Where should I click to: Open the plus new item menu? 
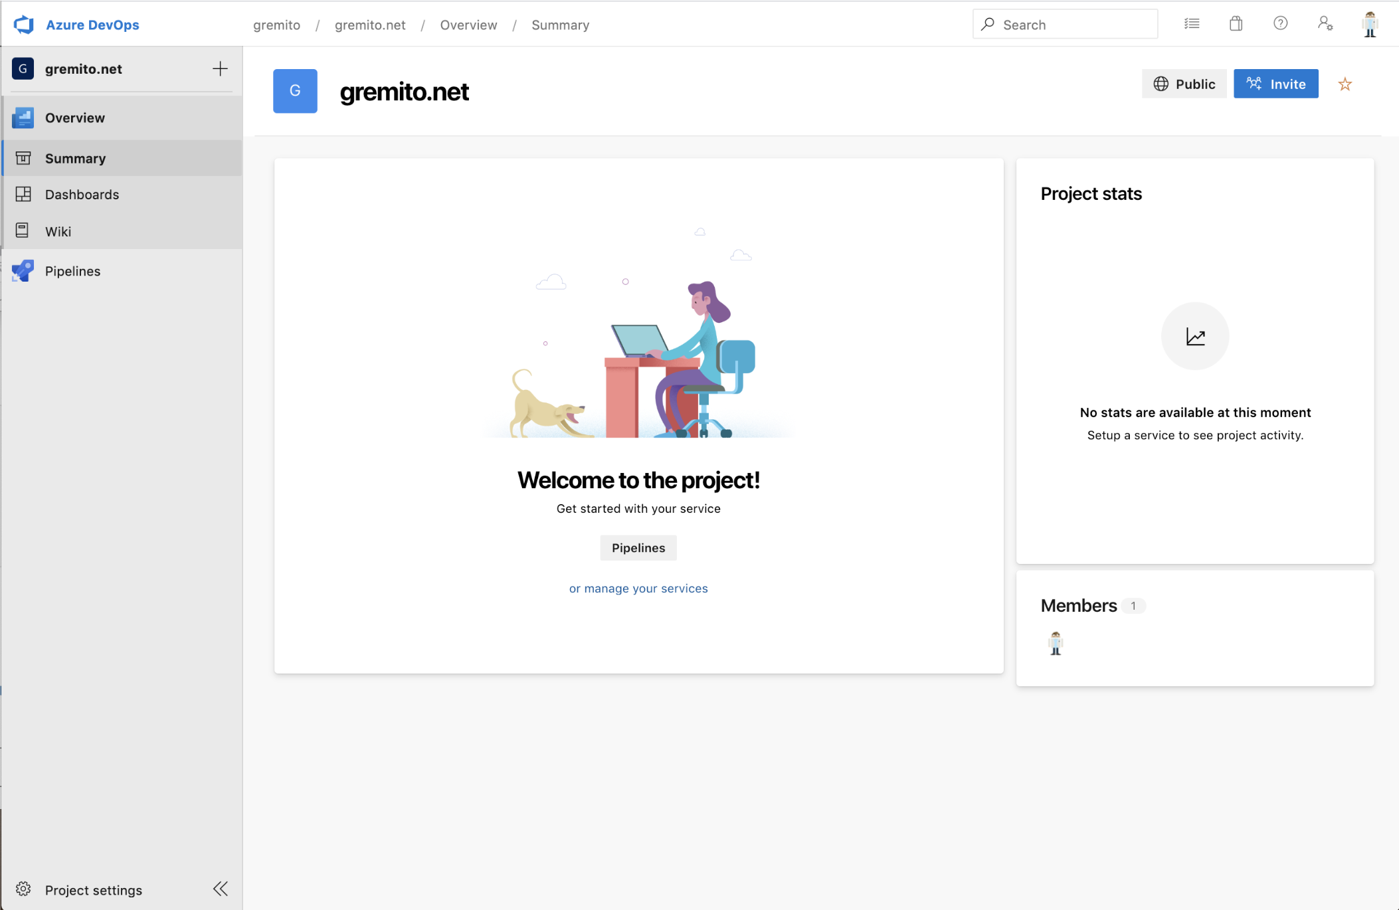[220, 68]
